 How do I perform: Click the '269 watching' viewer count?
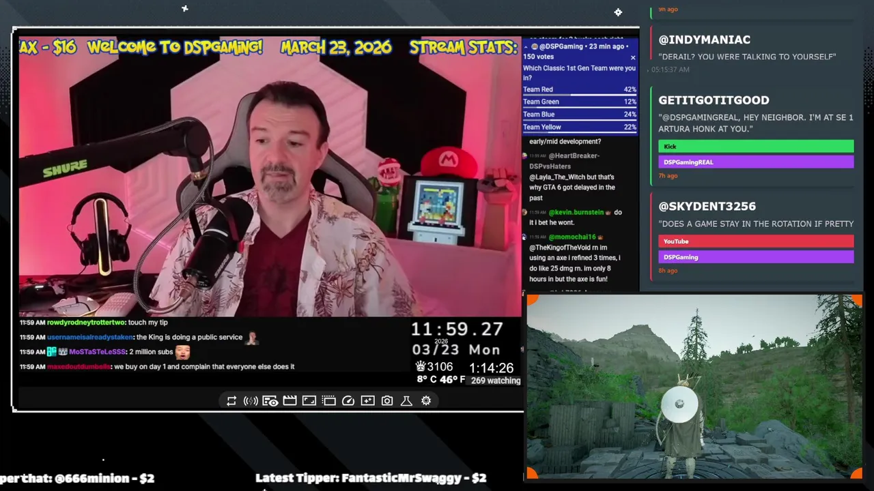pyautogui.click(x=495, y=381)
